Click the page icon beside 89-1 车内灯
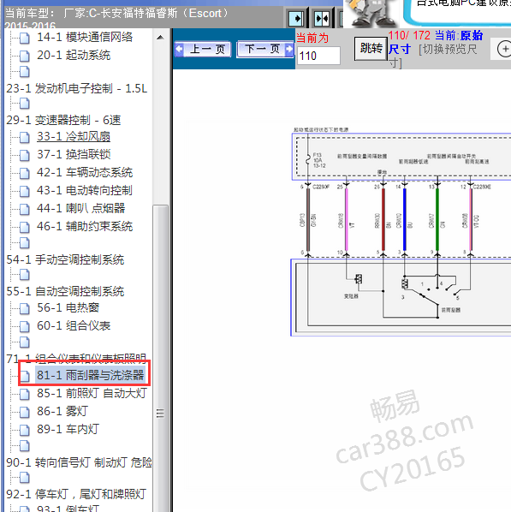Image resolution: width=511 pixels, height=512 pixels. tap(25, 430)
